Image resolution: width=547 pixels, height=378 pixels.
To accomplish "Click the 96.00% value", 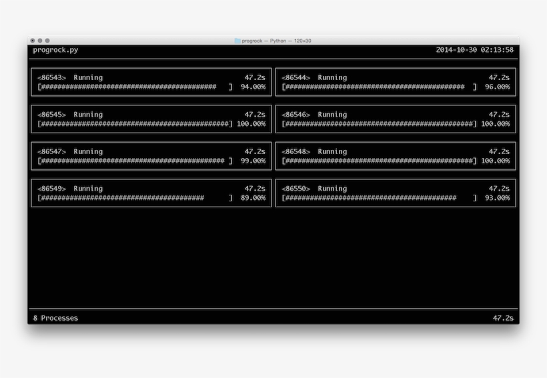I will (x=497, y=87).
